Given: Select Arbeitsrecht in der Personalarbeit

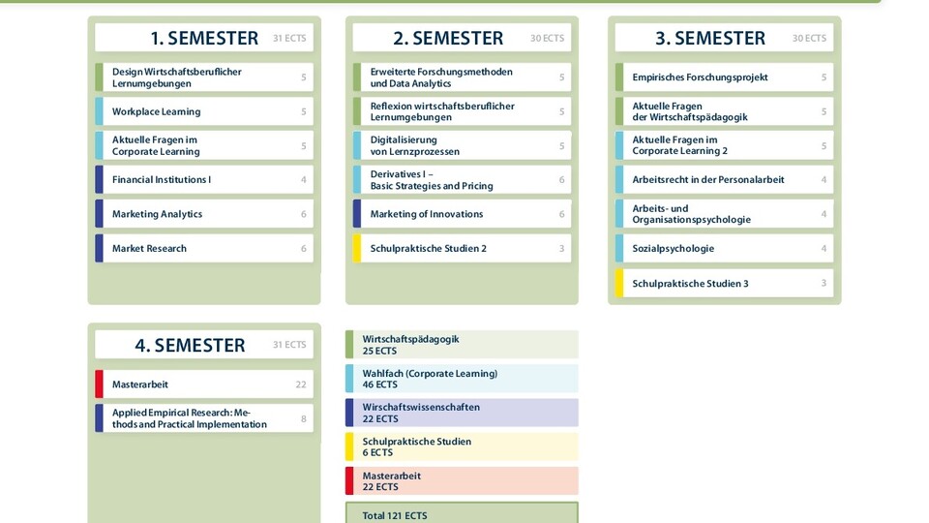Looking at the screenshot, I should [724, 180].
